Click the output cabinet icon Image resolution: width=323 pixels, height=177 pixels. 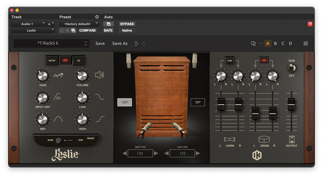coord(292,139)
